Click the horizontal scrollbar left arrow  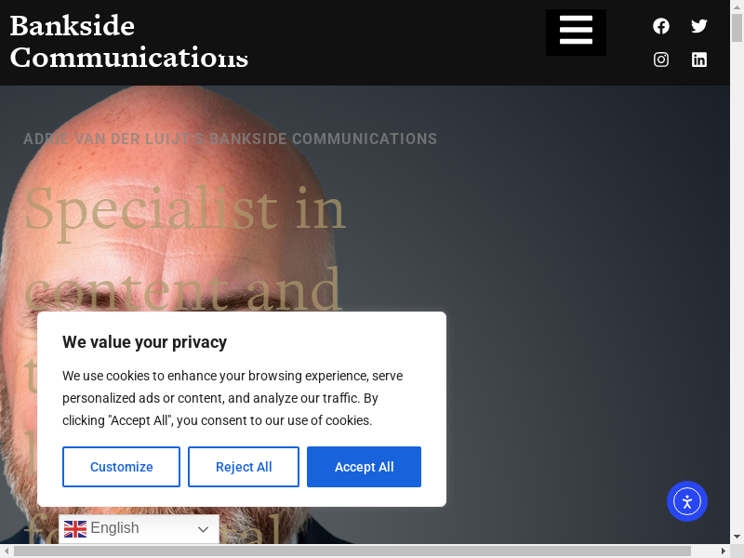[x=6, y=551]
